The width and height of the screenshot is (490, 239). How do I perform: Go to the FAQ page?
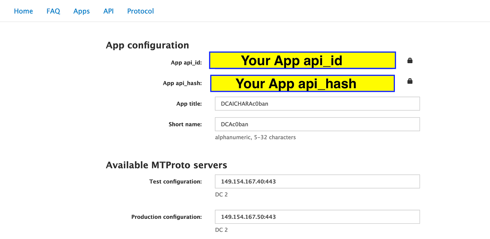point(53,11)
